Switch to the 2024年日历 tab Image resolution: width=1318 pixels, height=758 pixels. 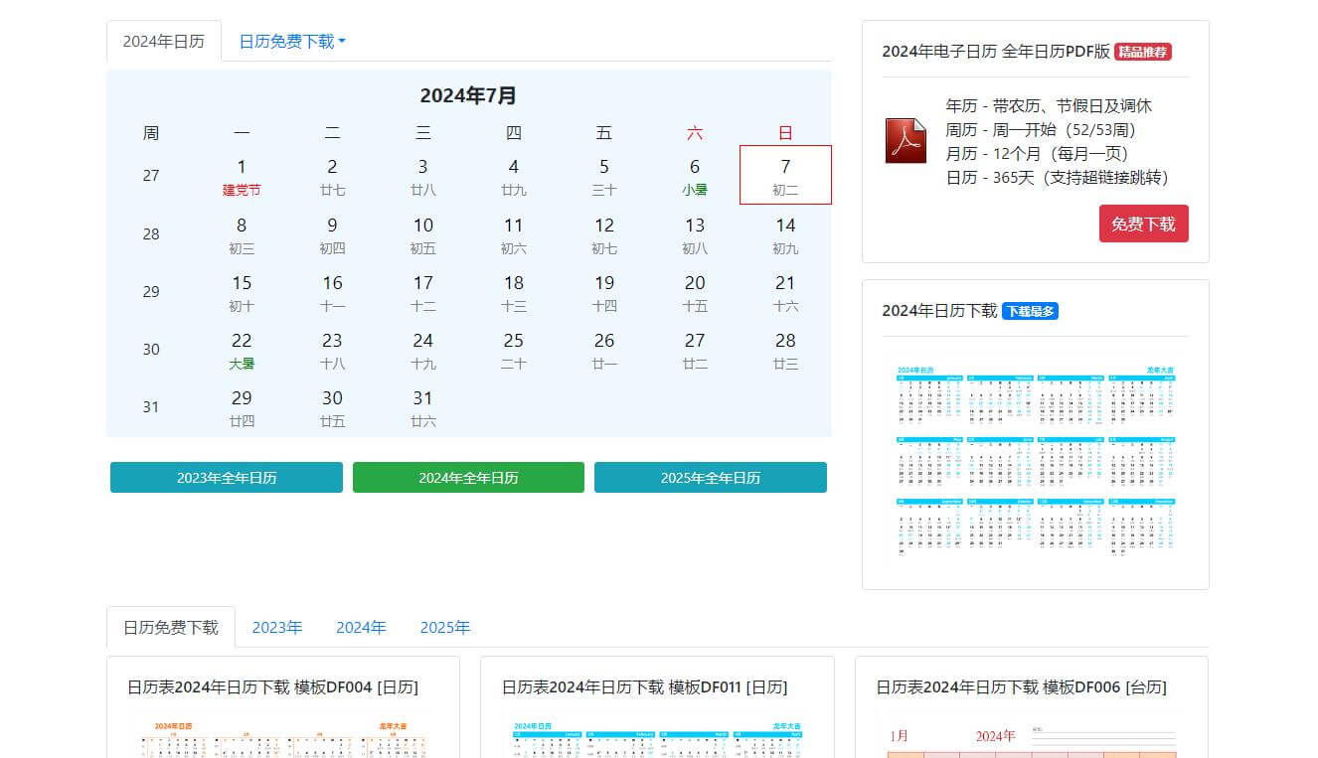164,42
